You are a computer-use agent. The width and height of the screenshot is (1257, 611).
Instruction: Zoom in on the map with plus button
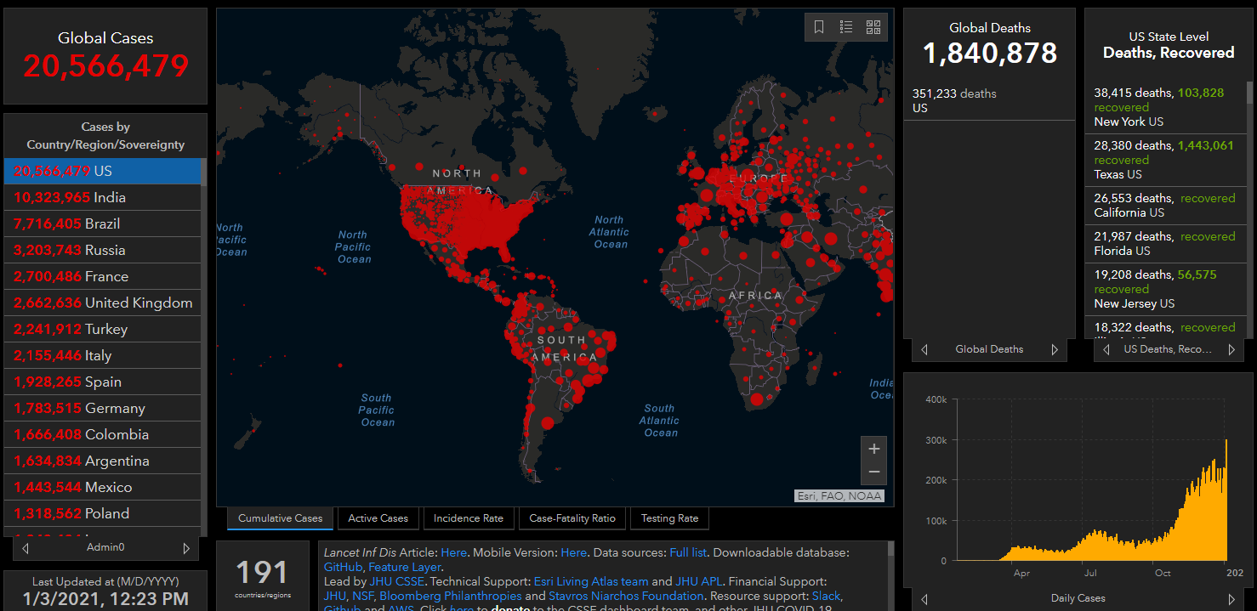873,449
